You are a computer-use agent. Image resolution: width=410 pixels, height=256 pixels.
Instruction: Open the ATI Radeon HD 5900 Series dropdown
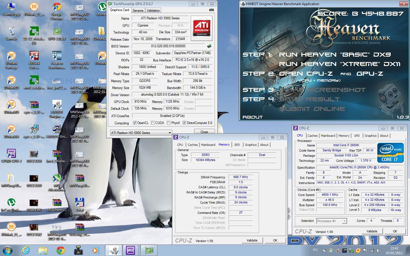141,133
